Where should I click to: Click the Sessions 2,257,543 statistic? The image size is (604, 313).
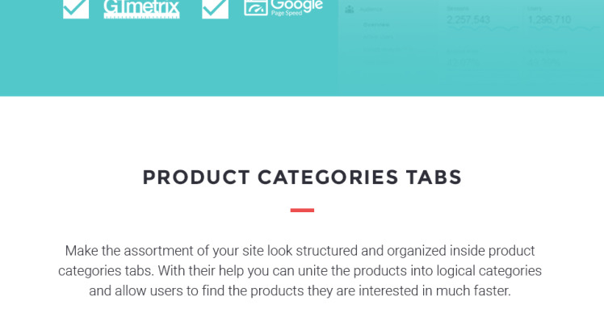tap(468, 17)
